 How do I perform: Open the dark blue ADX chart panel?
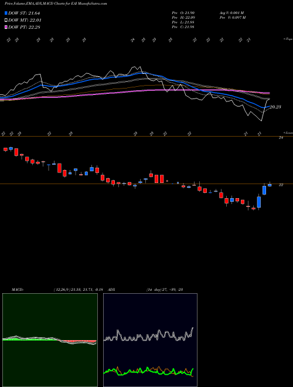click(150, 340)
